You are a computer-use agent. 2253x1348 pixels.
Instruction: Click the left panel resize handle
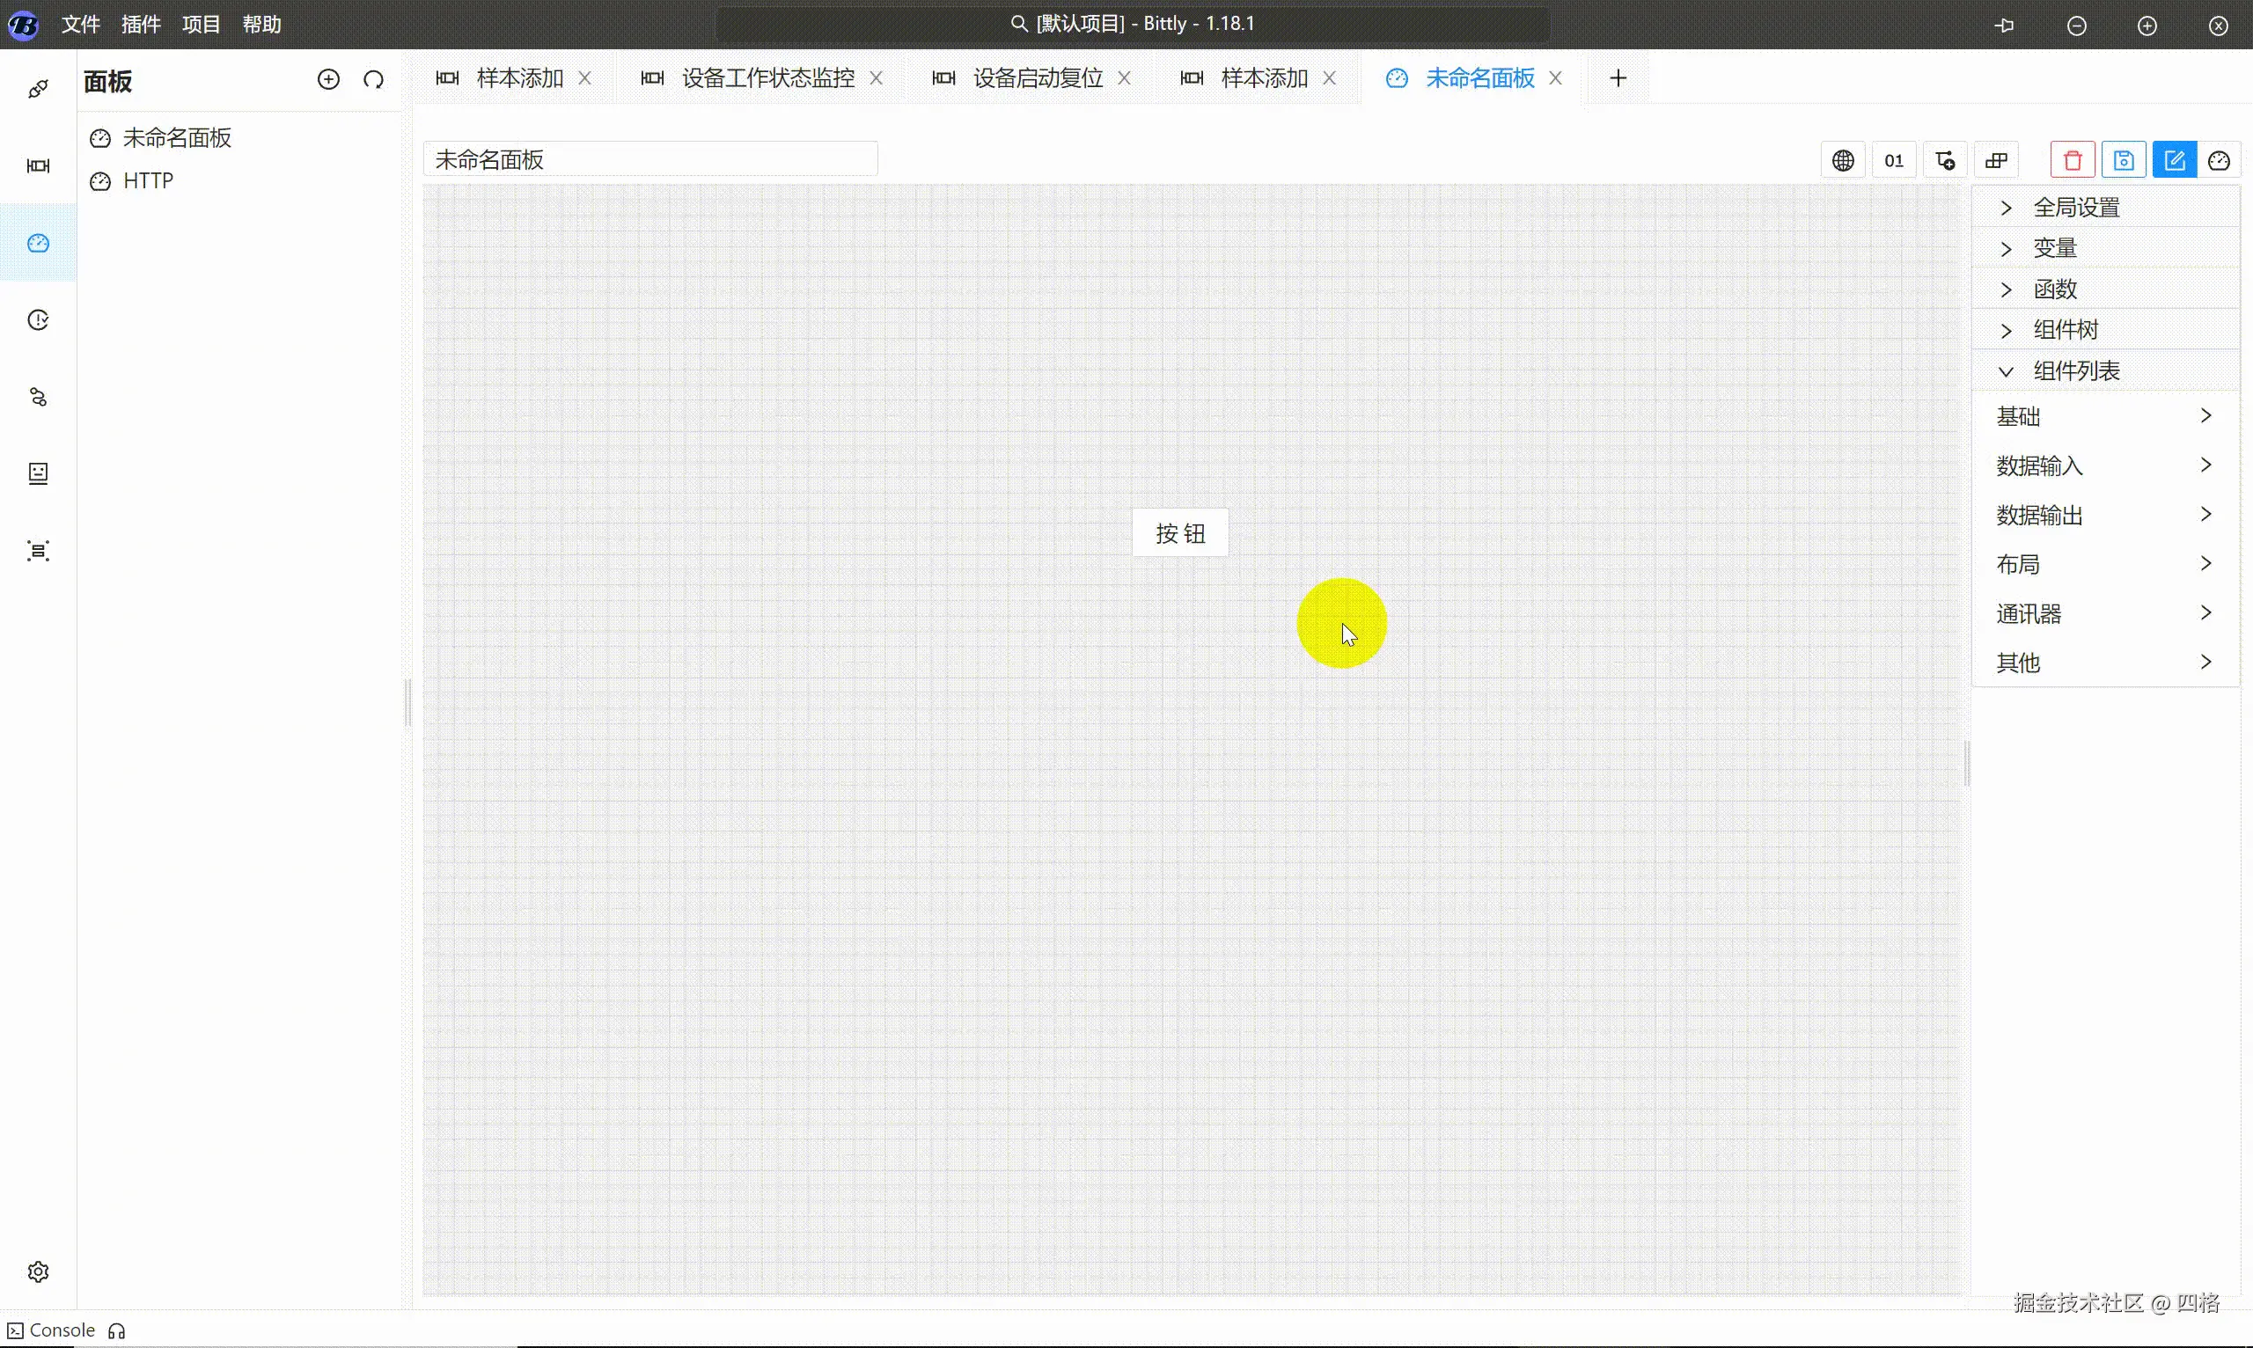[407, 702]
